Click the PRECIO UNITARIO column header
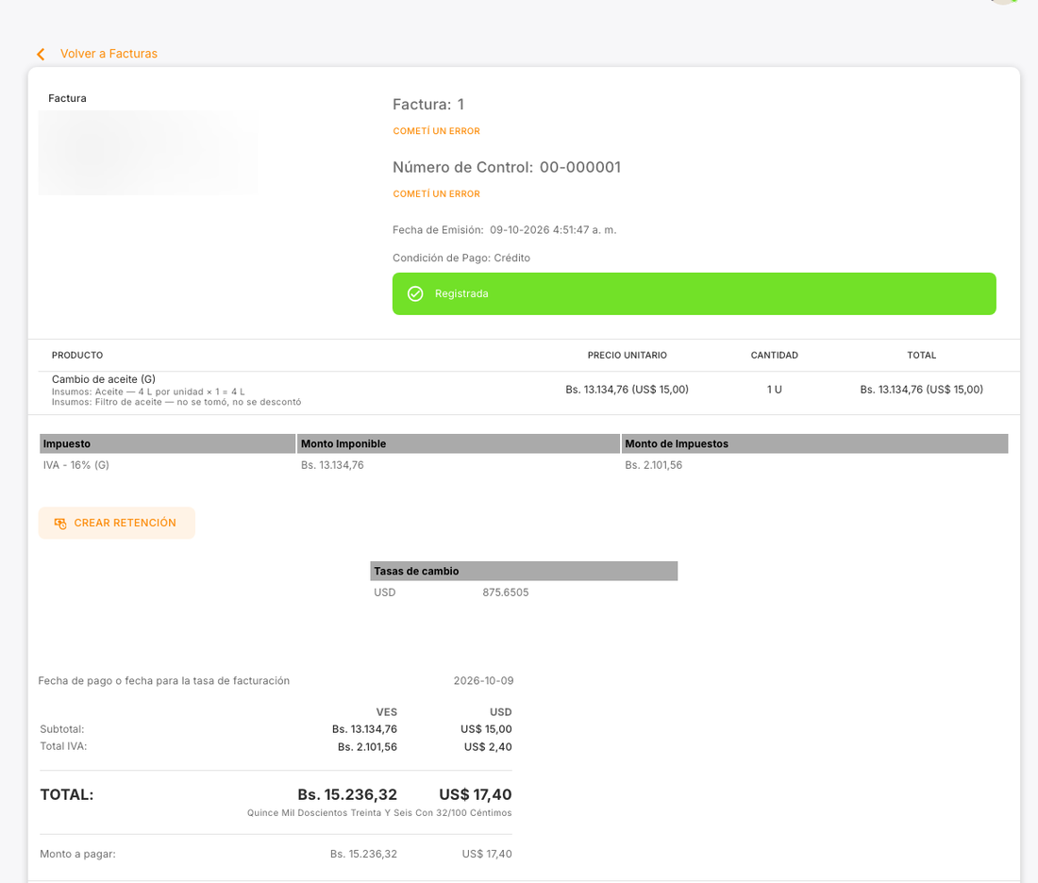 (627, 356)
